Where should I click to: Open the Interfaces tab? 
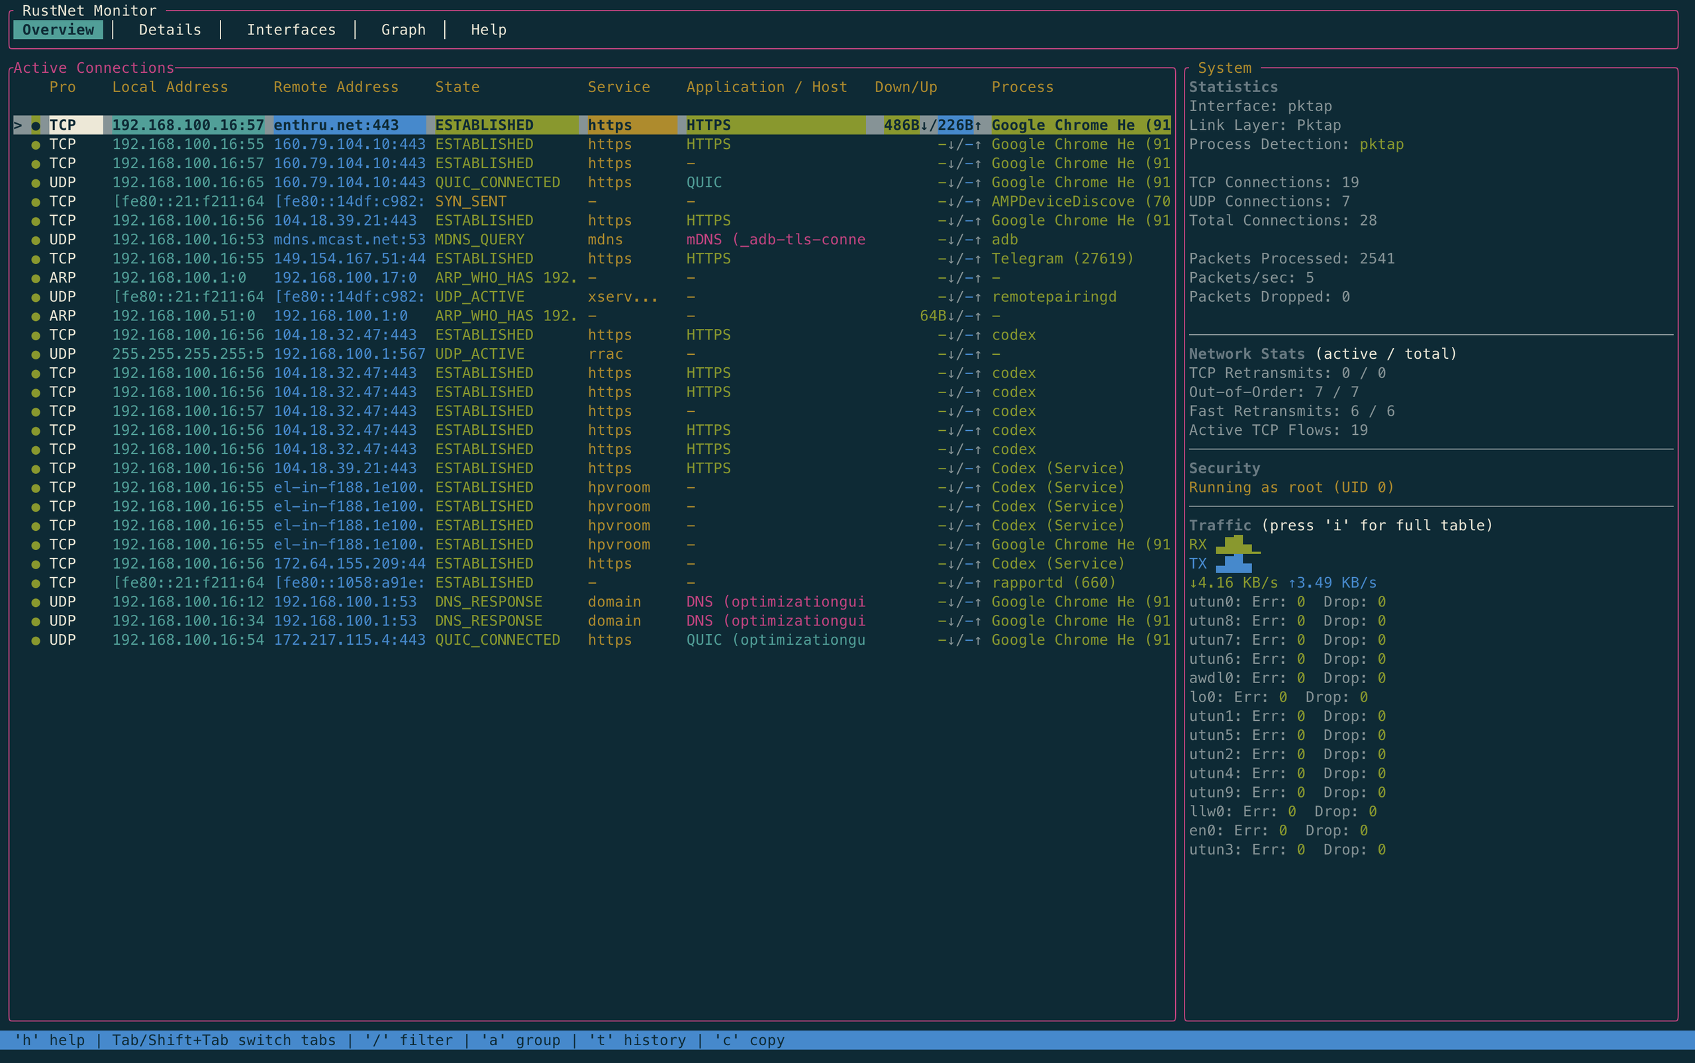click(x=291, y=30)
